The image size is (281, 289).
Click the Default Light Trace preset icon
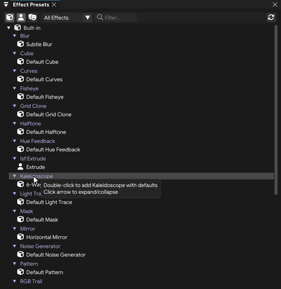click(20, 202)
